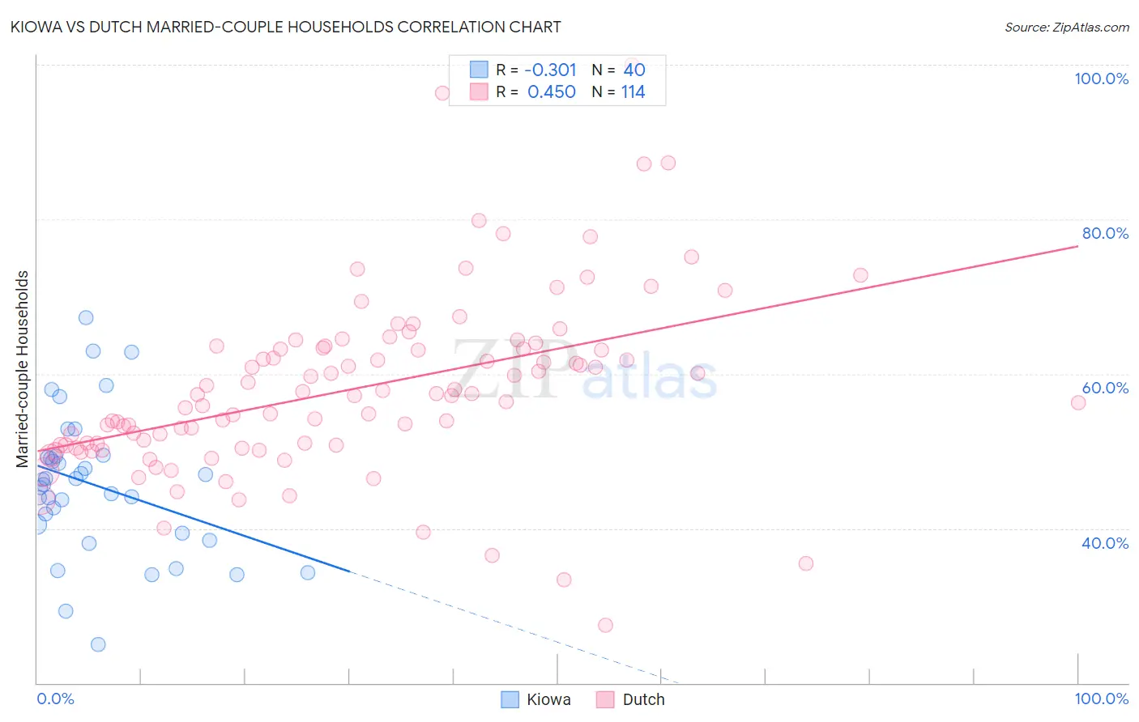Viewport: 1139px width, 722px height.
Task: Click the 60.0% y-axis label
Action: pos(1105,388)
